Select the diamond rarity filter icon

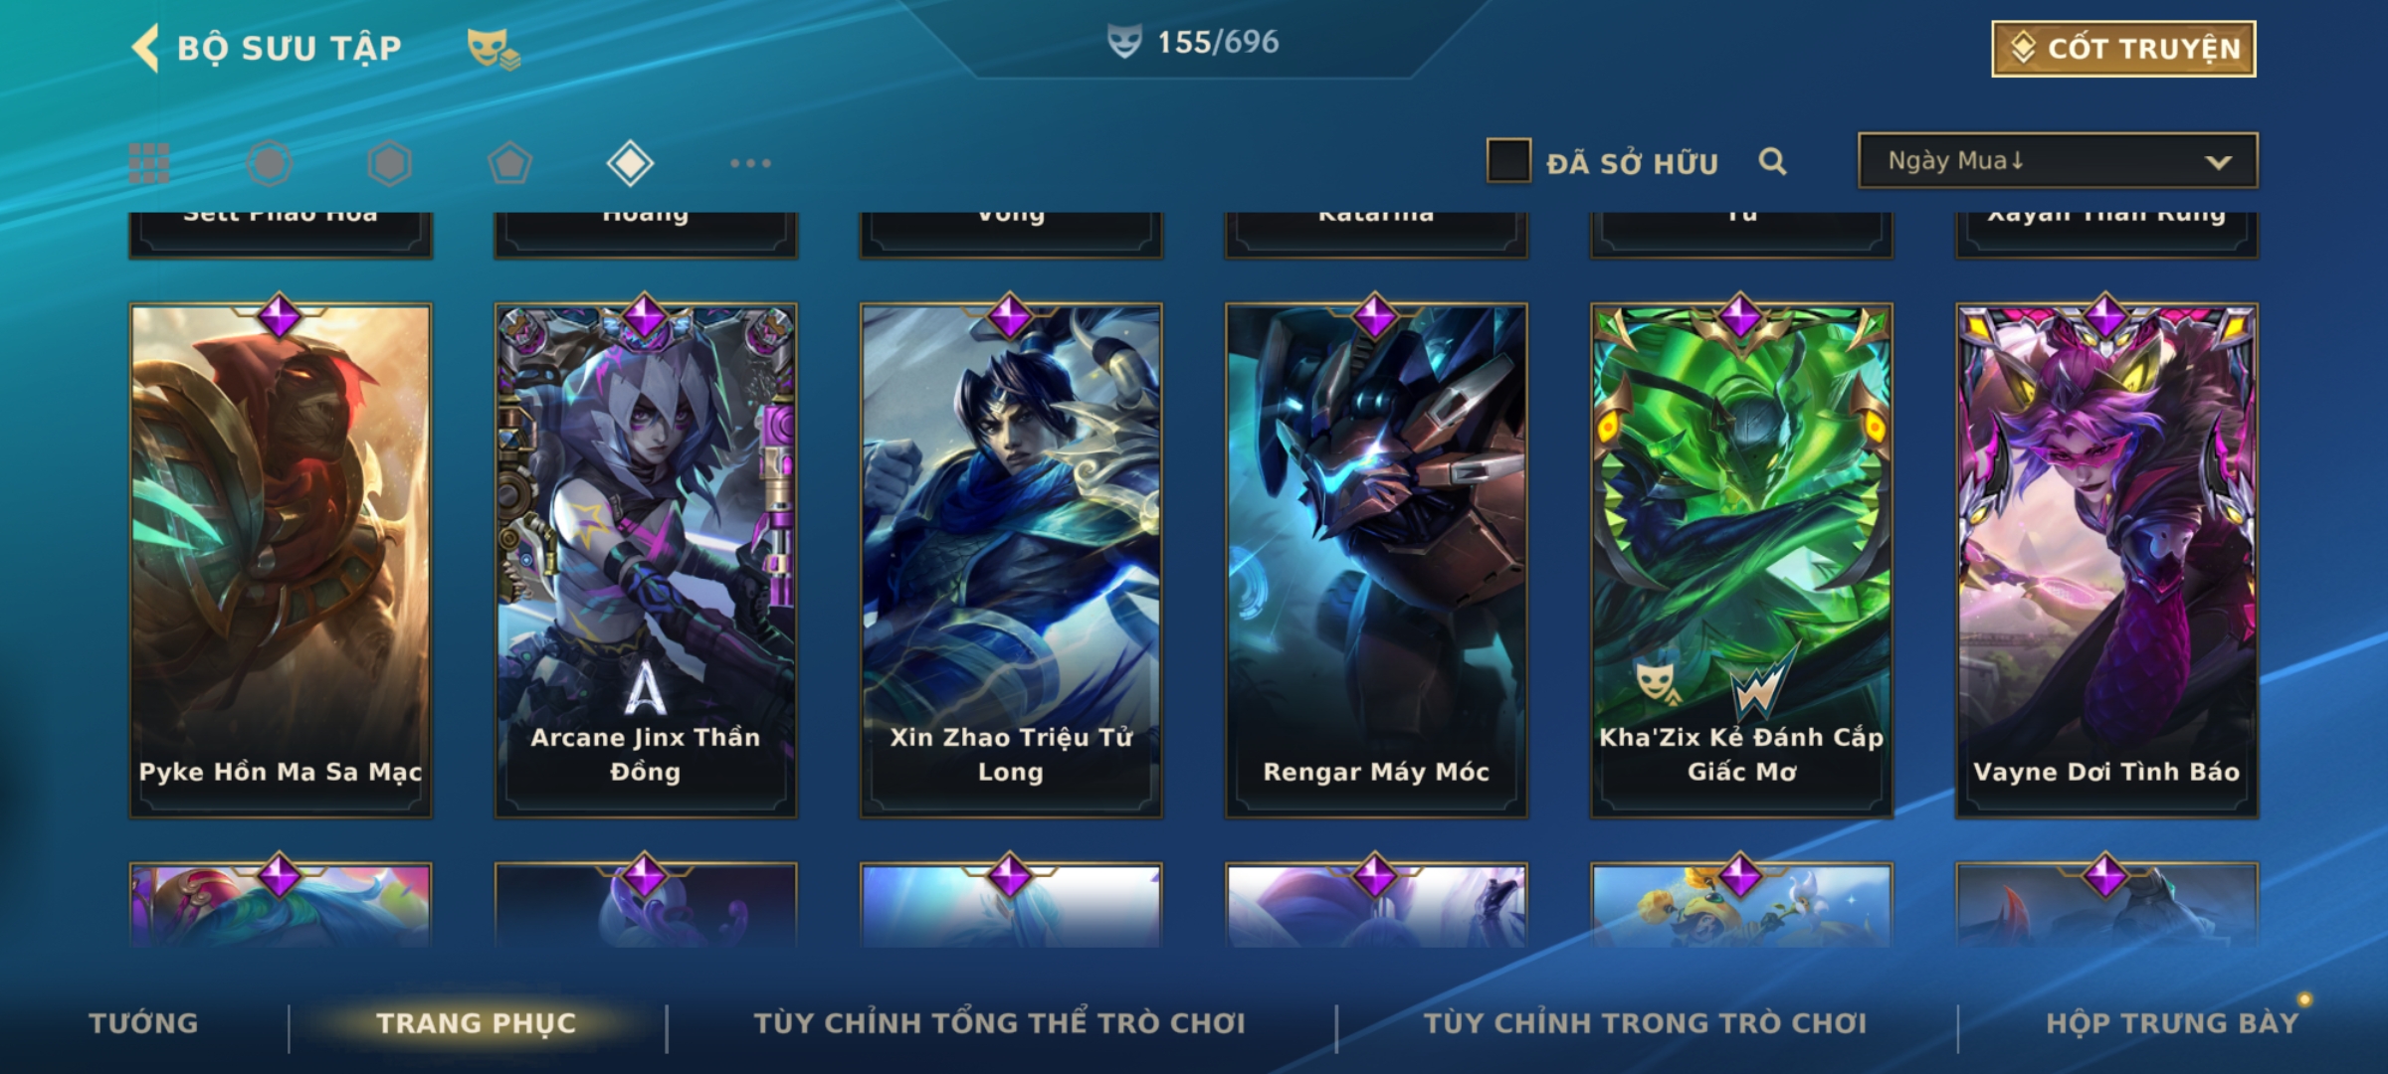point(630,163)
